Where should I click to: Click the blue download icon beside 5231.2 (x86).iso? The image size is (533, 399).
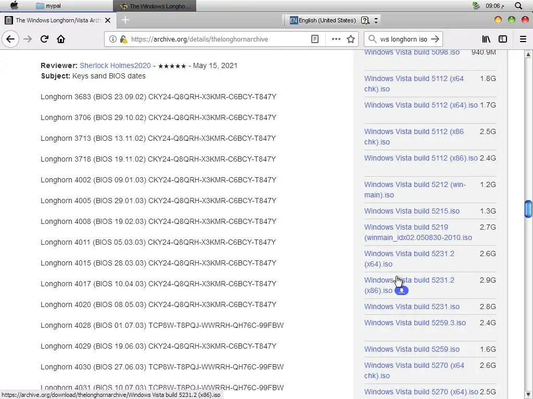point(401,290)
